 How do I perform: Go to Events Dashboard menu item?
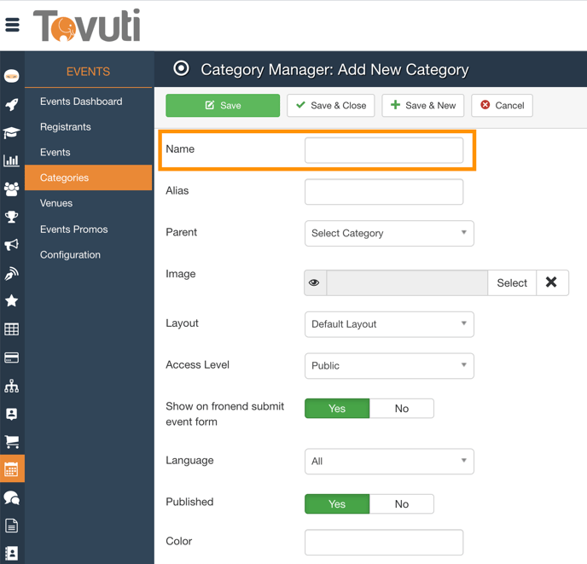click(81, 102)
